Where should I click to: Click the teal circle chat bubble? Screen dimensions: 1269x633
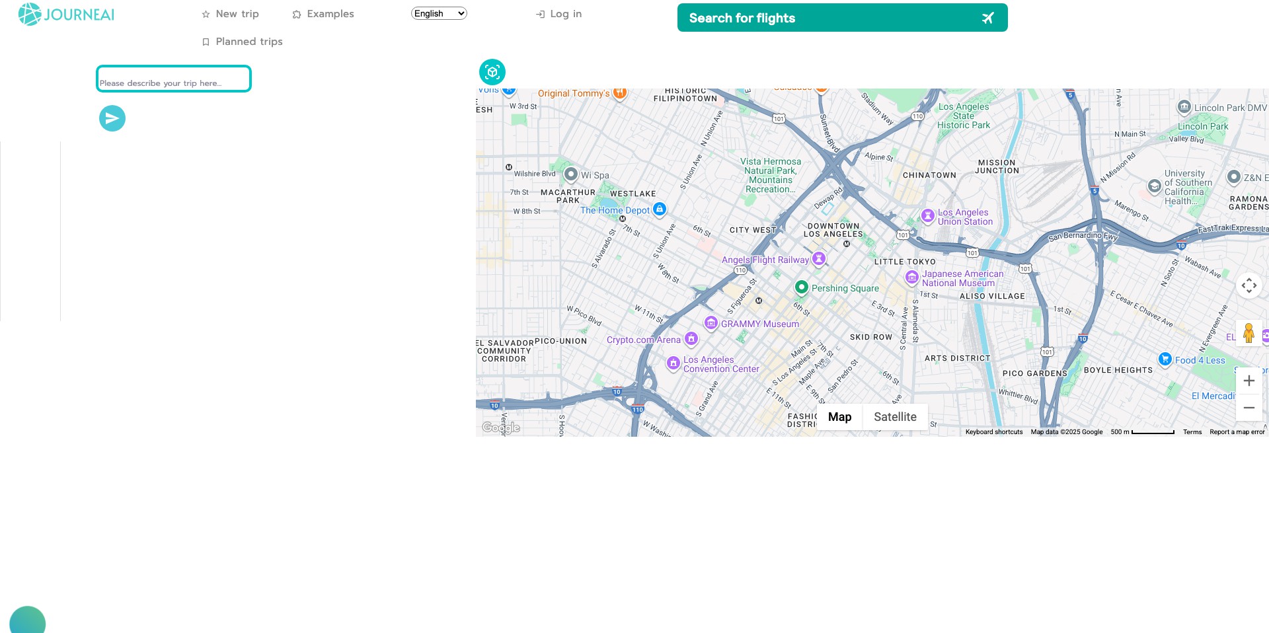pyautogui.click(x=27, y=621)
